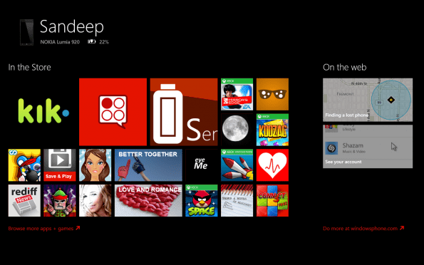Click the NOKIA Lumia 920 label
Screen dimensions: 424x265
point(60,42)
